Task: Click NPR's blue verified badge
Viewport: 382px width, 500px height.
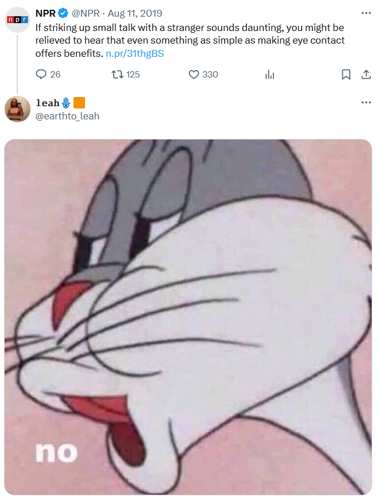Action: pyautogui.click(x=63, y=13)
